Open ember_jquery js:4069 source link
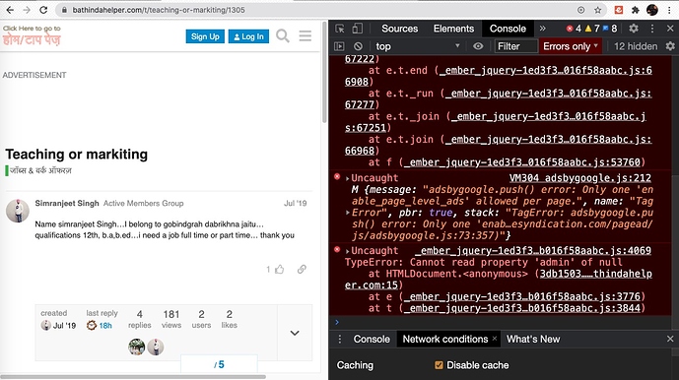 point(533,251)
